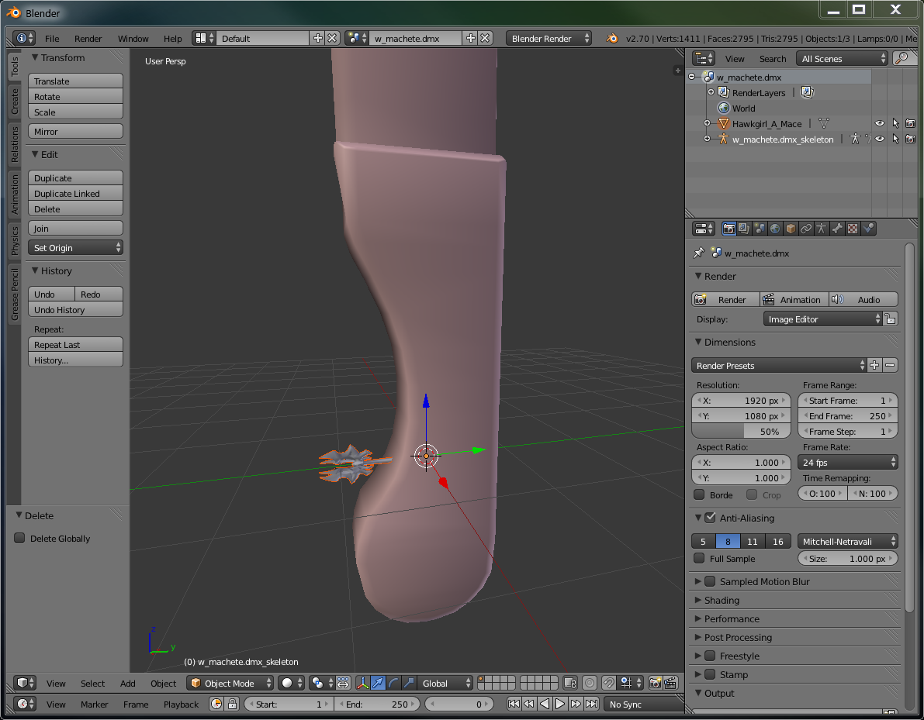The height and width of the screenshot is (720, 924).
Task: Open the All Scenes outliner filter dropdown
Action: 842,58
